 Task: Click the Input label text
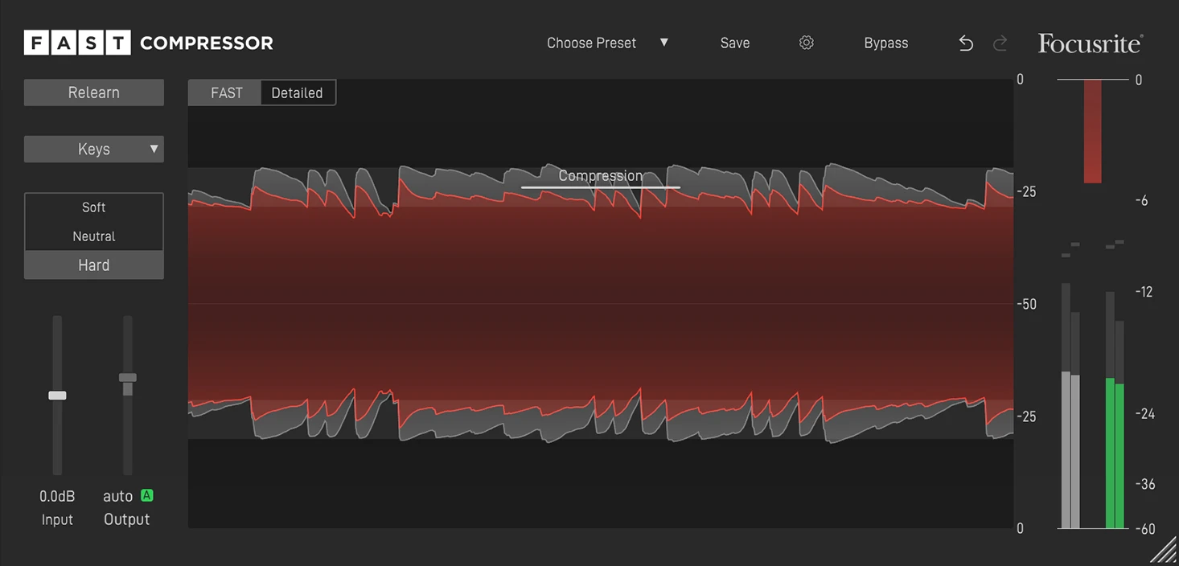57,519
